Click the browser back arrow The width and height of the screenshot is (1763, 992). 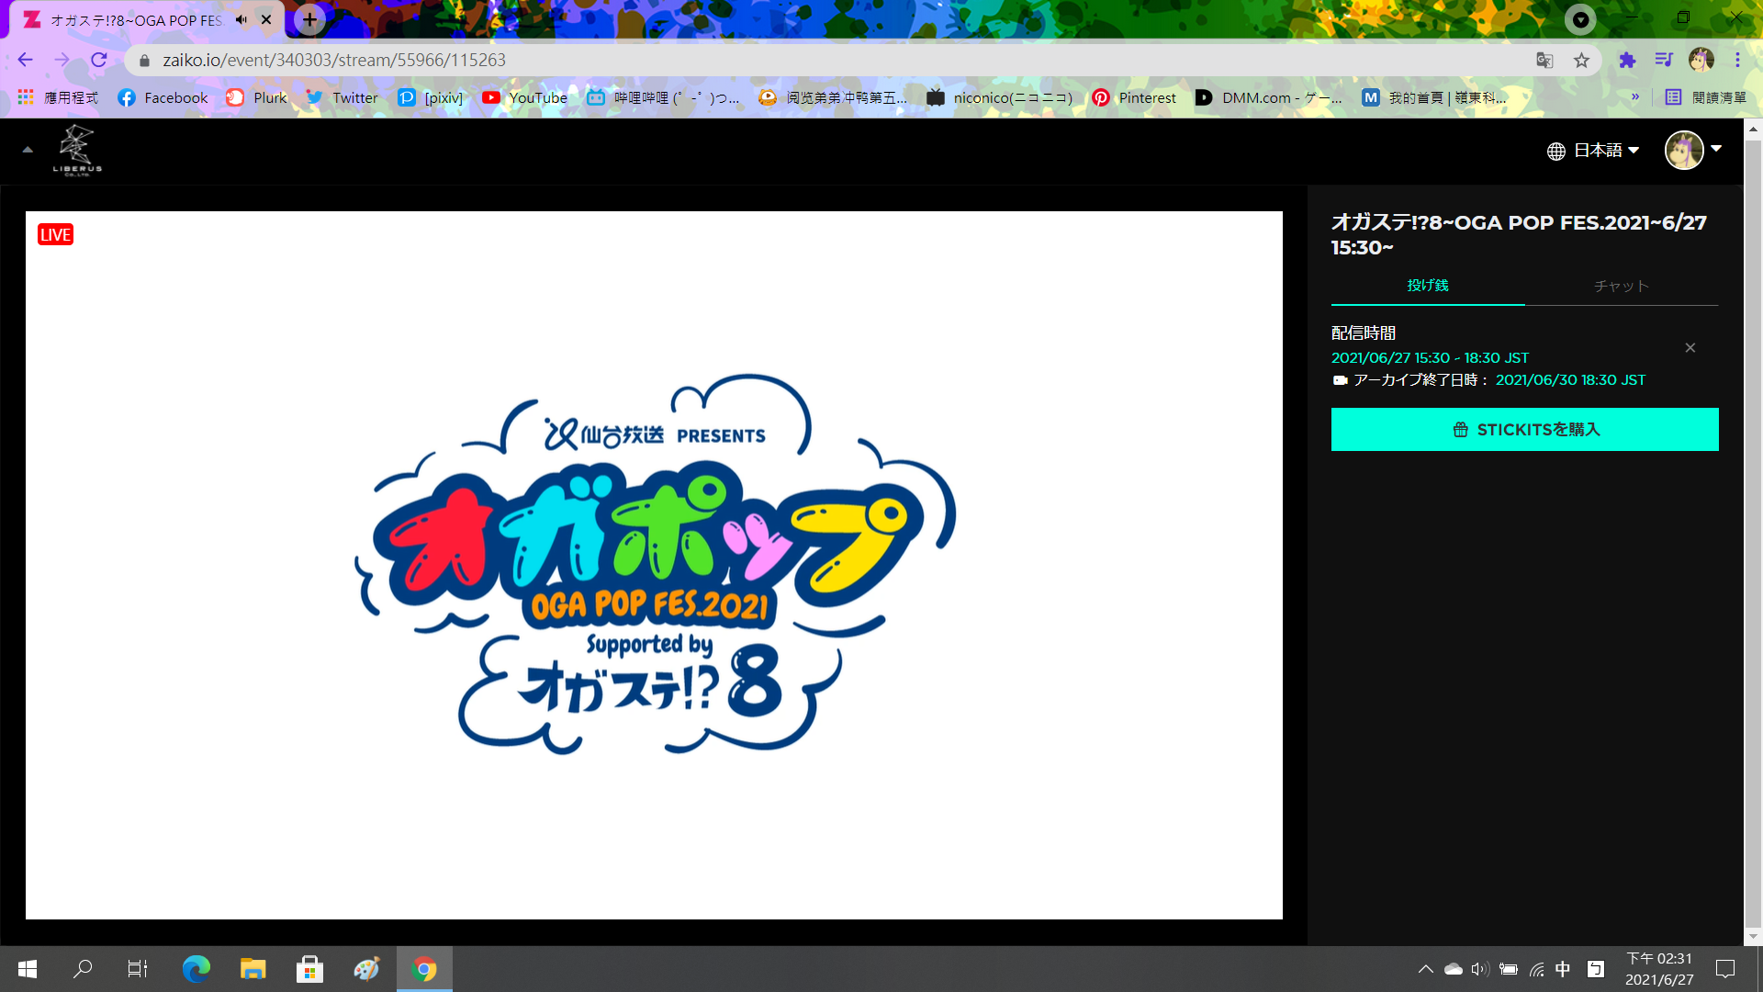(x=25, y=60)
